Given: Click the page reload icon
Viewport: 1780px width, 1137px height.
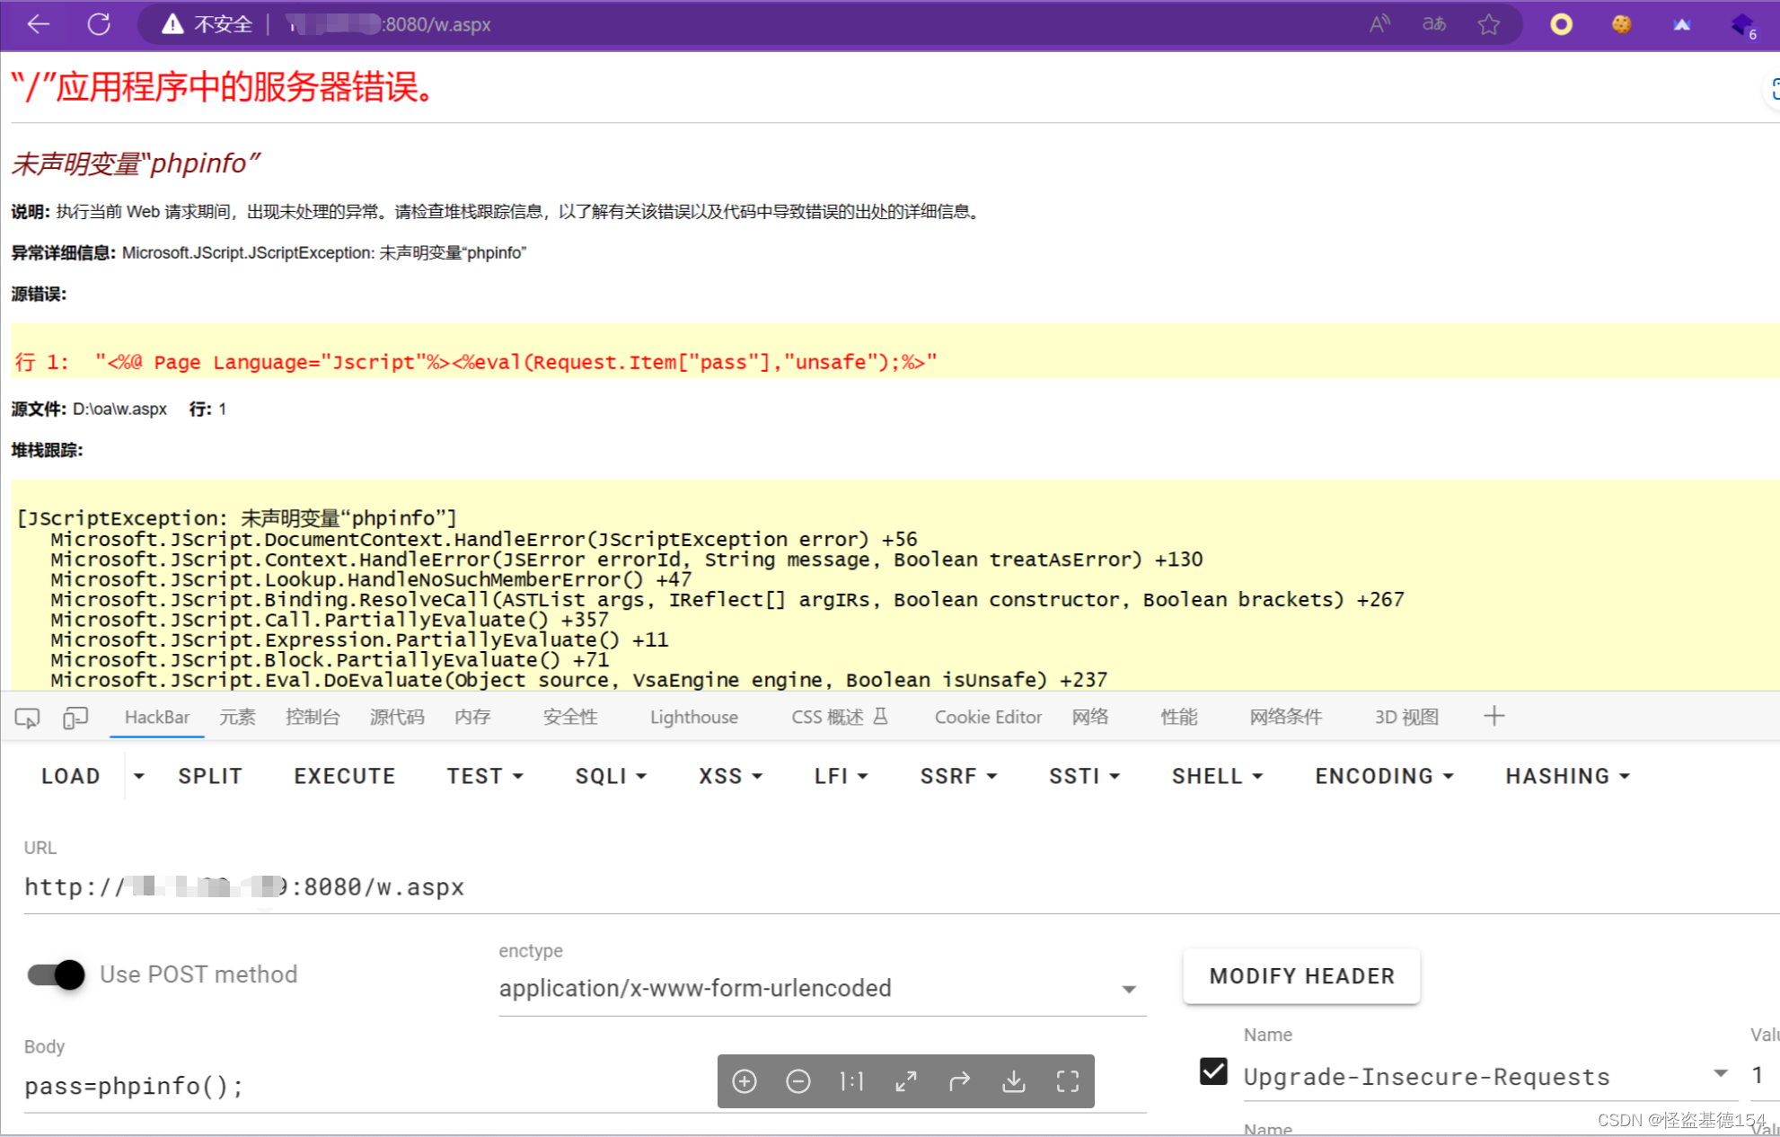Looking at the screenshot, I should (99, 24).
